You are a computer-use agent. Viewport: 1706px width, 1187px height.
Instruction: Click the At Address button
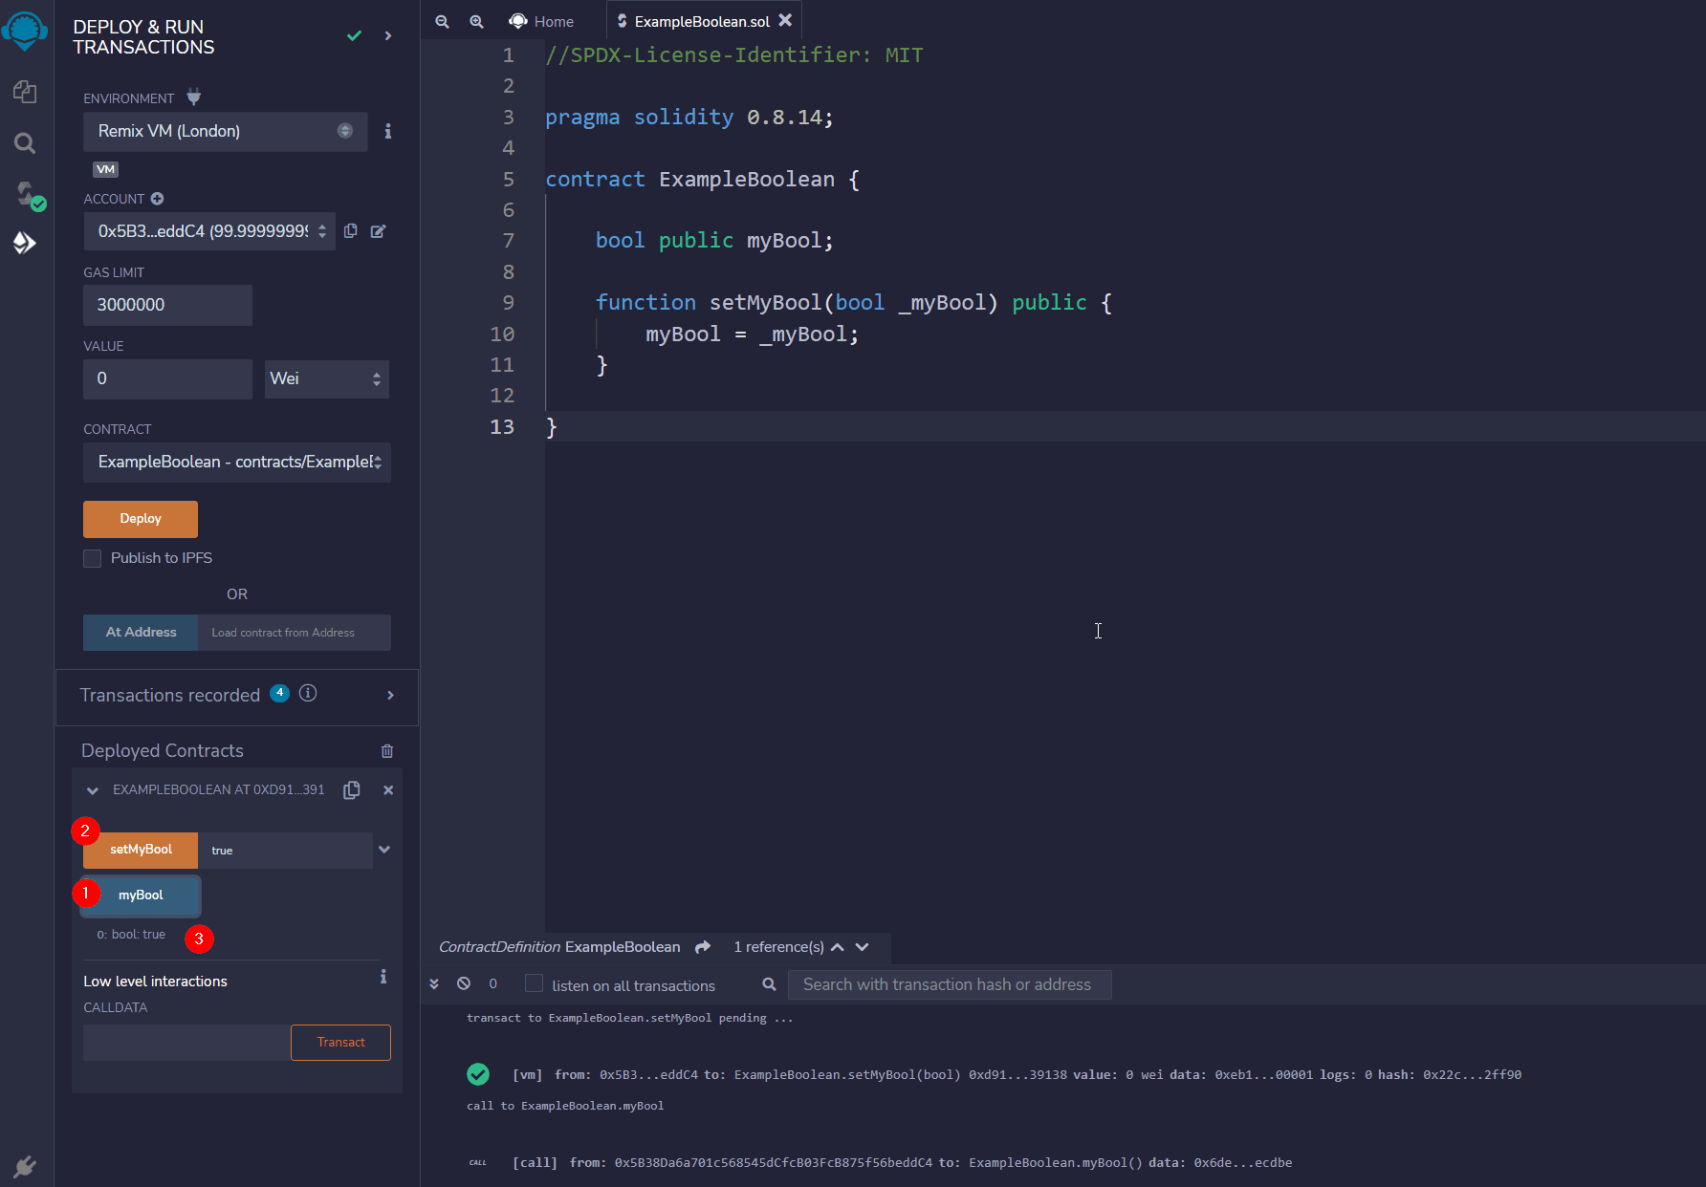coord(141,633)
